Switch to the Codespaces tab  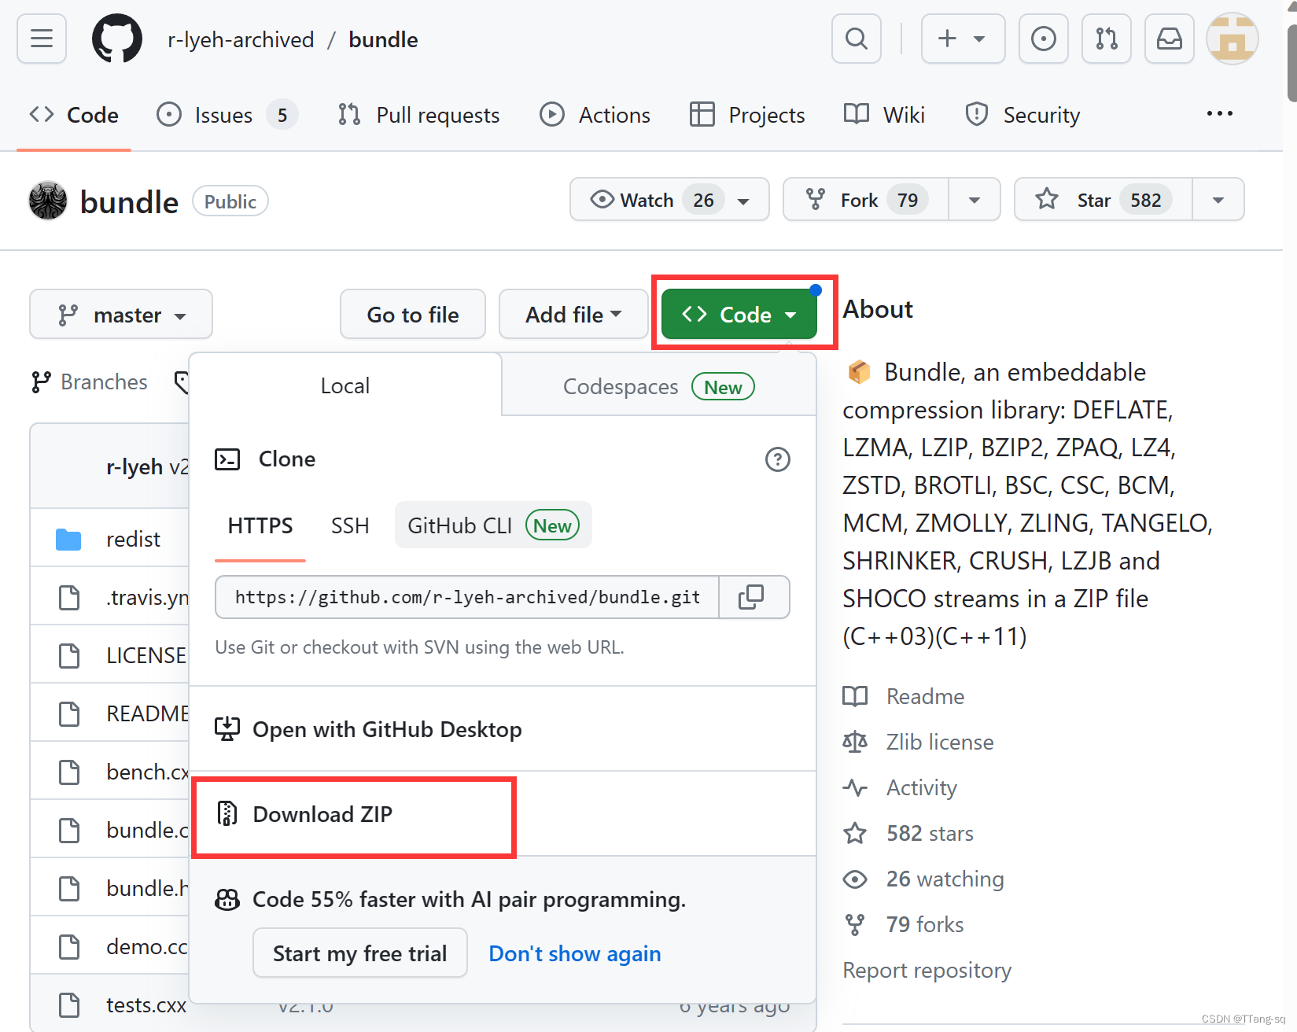[659, 386]
